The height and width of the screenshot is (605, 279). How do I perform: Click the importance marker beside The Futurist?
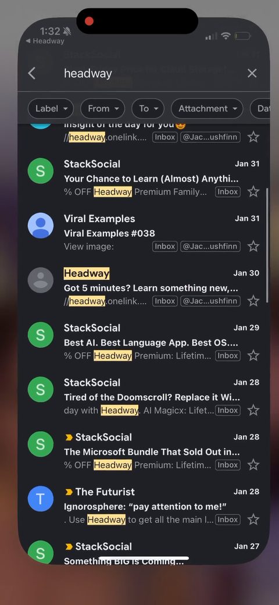(69, 492)
